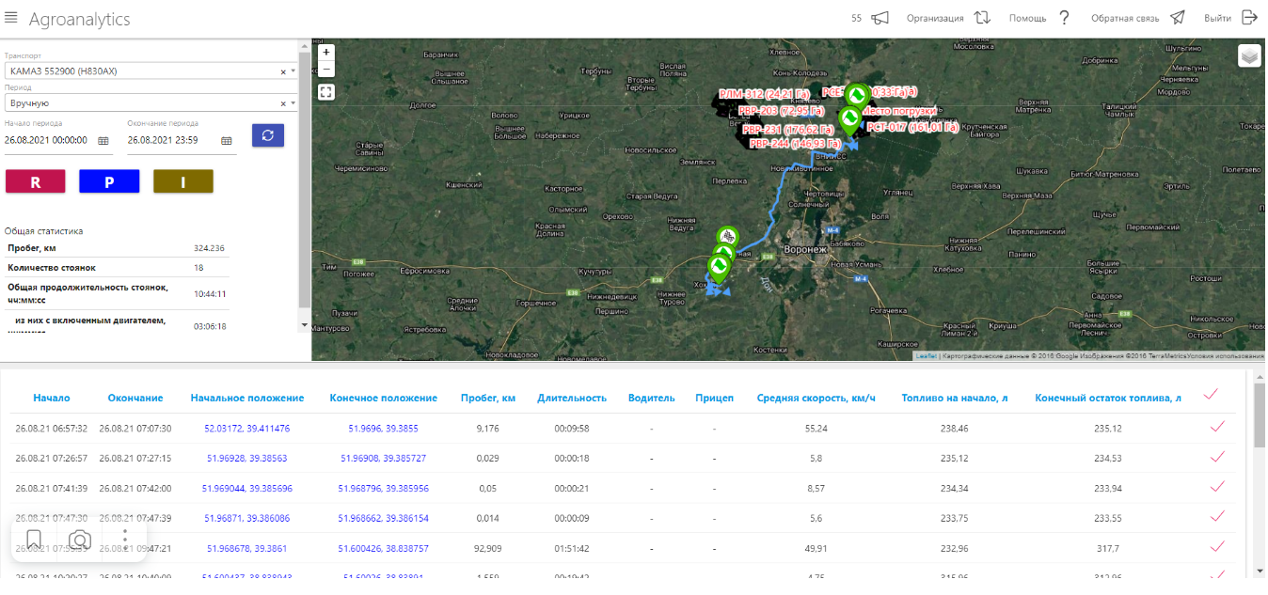The width and height of the screenshot is (1268, 595).
Task: Expand the Период dropdown arrow
Action: [293, 103]
